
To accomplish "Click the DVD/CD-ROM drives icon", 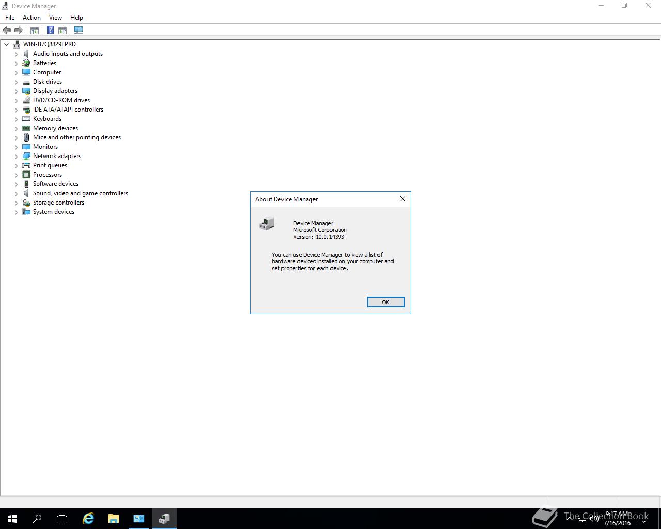I will (26, 100).
